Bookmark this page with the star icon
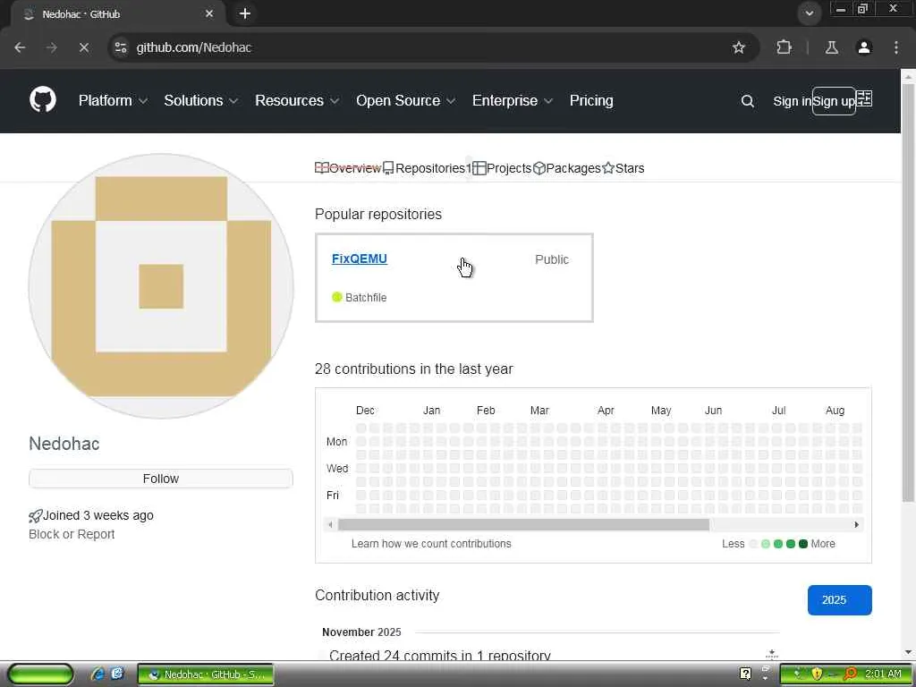This screenshot has height=687, width=916. 738,47
